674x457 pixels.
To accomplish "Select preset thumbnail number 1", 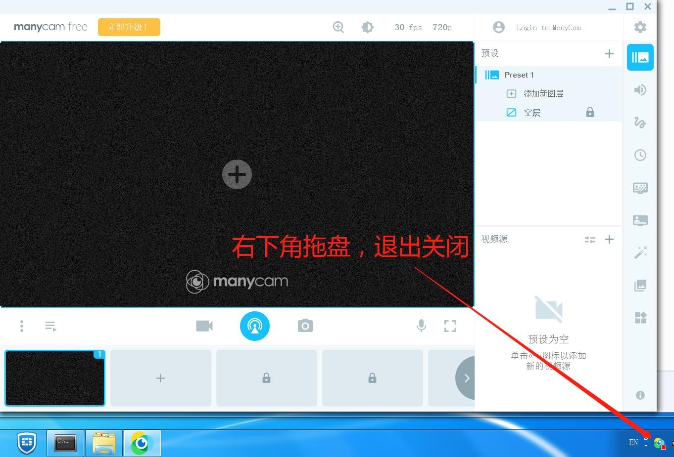I will 55,378.
